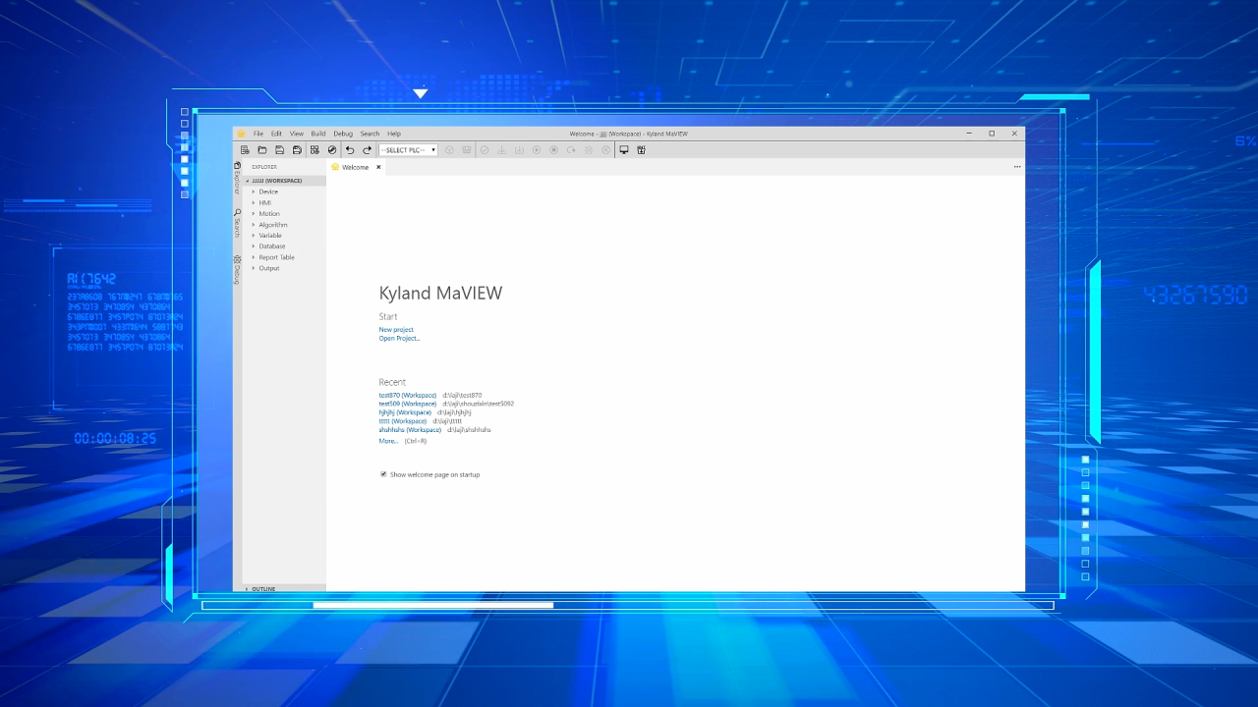Screen dimensions: 1258x707
Task: Expand the Device tree node
Action: tap(254, 191)
